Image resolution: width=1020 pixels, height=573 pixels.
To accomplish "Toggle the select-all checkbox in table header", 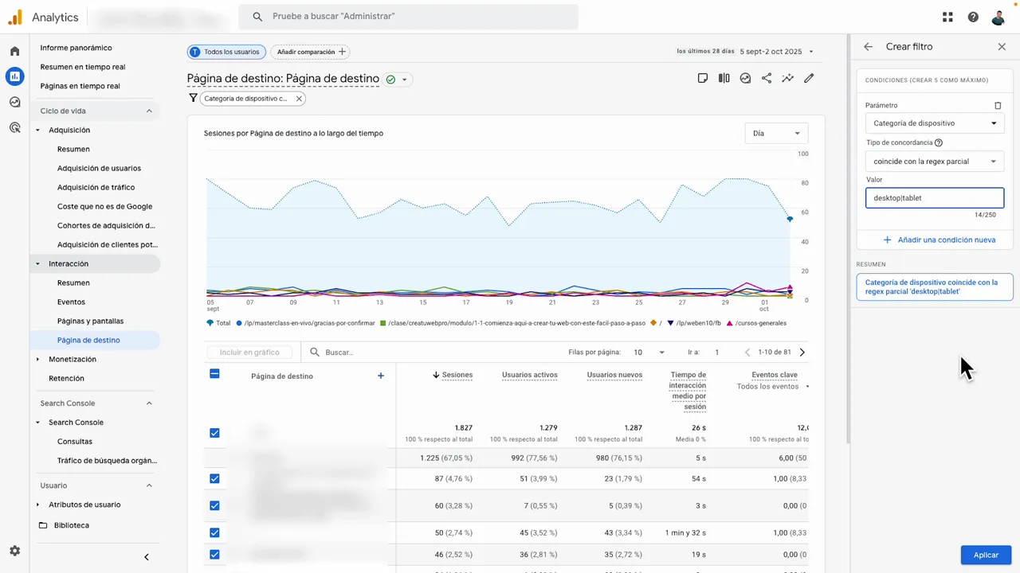I will click(214, 374).
